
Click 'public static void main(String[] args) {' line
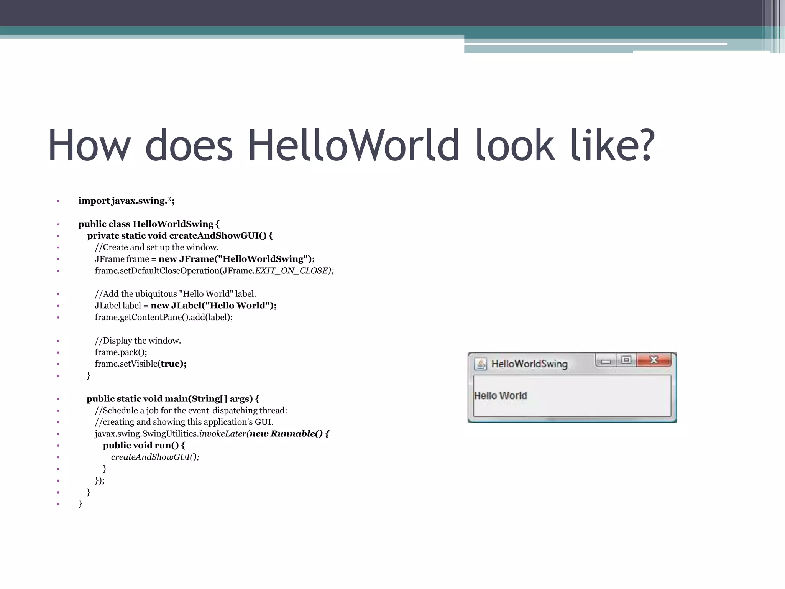click(173, 399)
